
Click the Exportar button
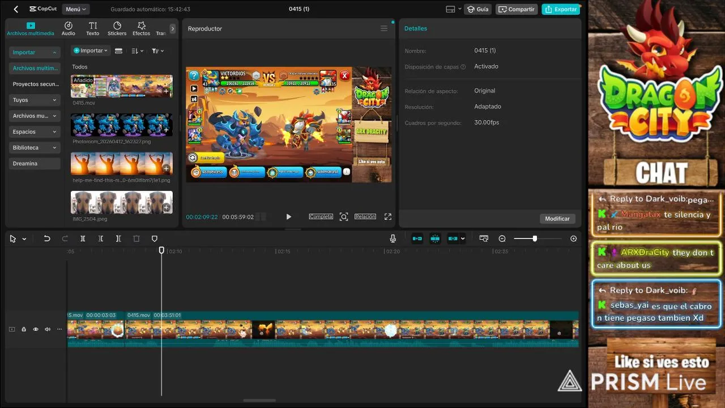(561, 9)
